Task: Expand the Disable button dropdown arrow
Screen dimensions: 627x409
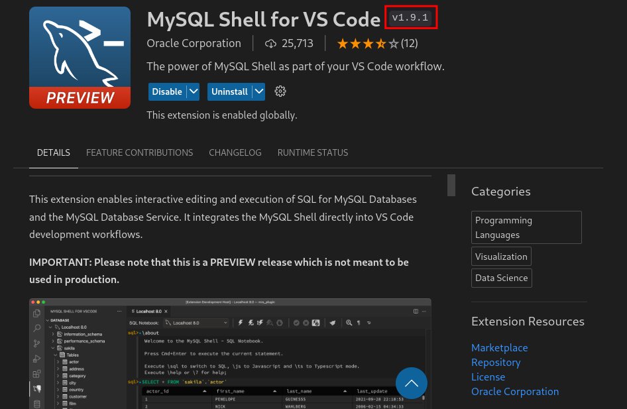Action: (x=194, y=91)
